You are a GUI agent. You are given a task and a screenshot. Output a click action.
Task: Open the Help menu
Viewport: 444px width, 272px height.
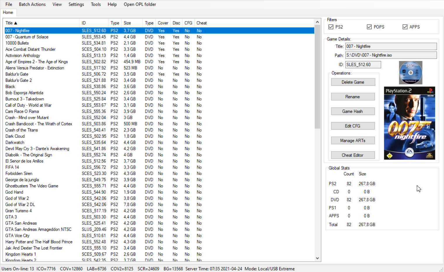pyautogui.click(x=112, y=4)
